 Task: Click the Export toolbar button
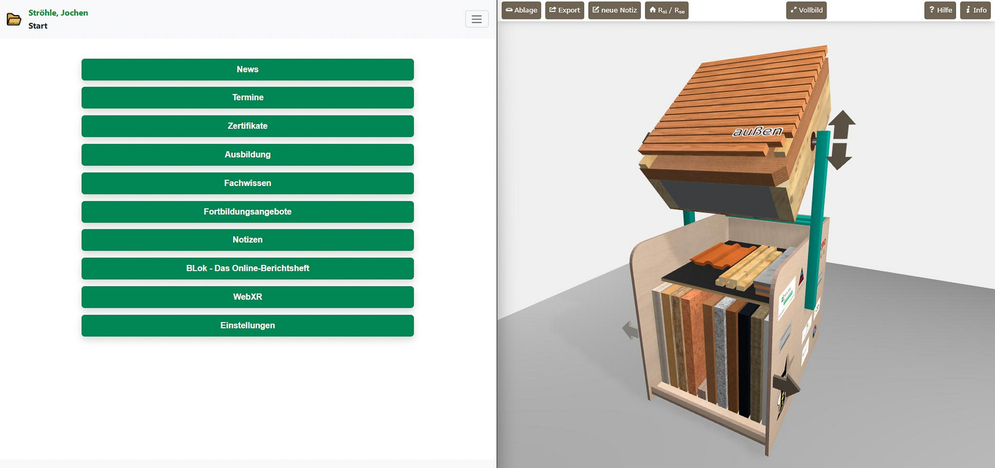[x=564, y=10]
